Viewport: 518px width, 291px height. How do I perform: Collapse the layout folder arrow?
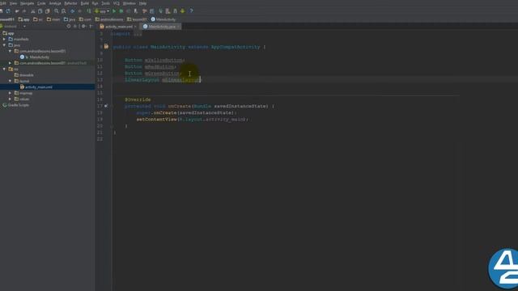pyautogui.click(x=11, y=81)
